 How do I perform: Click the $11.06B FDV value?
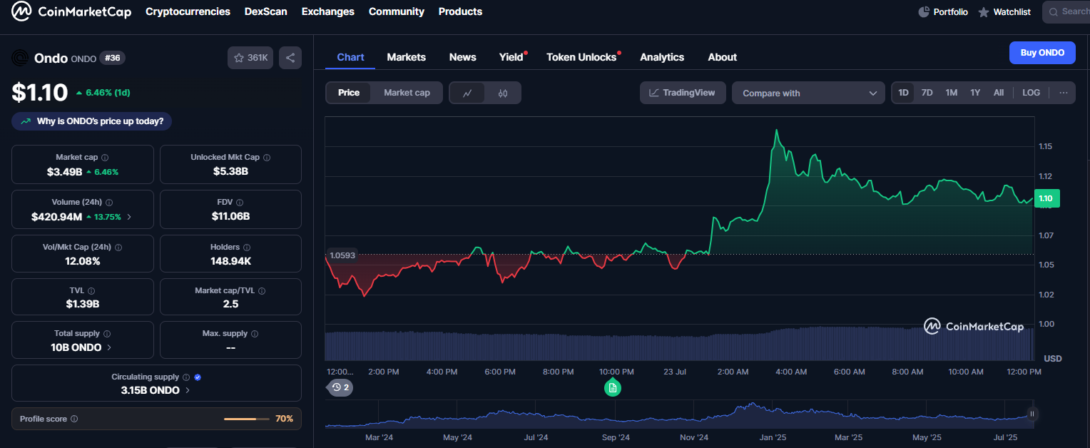pyautogui.click(x=230, y=216)
